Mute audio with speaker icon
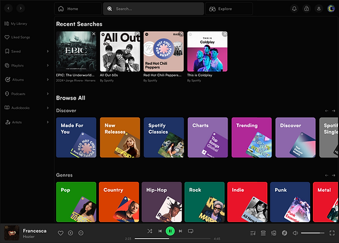The width and height of the screenshot is (339, 243). click(x=295, y=233)
